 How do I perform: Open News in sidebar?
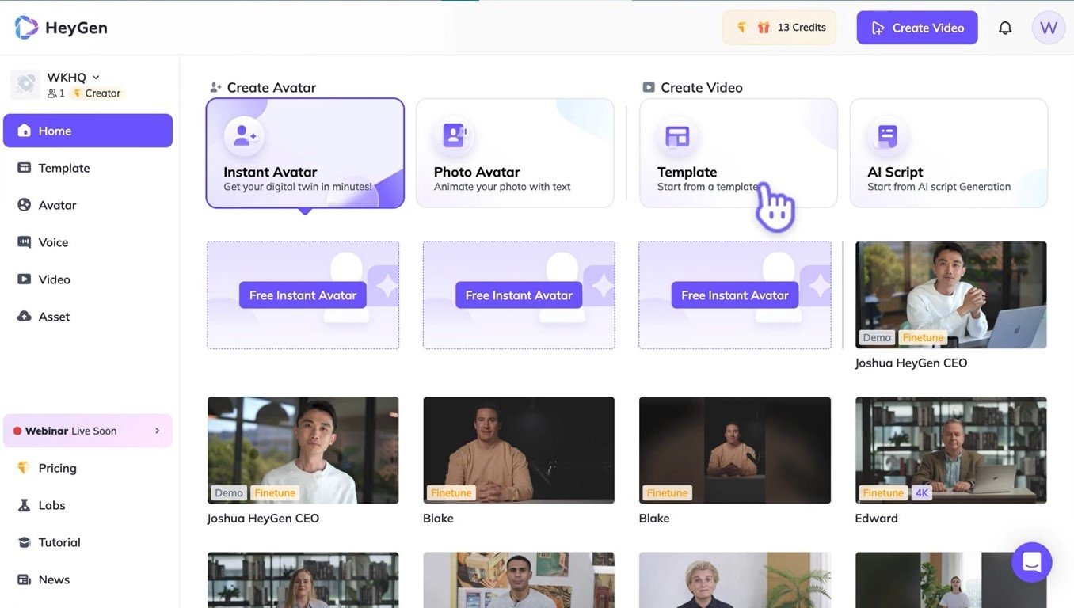(88, 579)
